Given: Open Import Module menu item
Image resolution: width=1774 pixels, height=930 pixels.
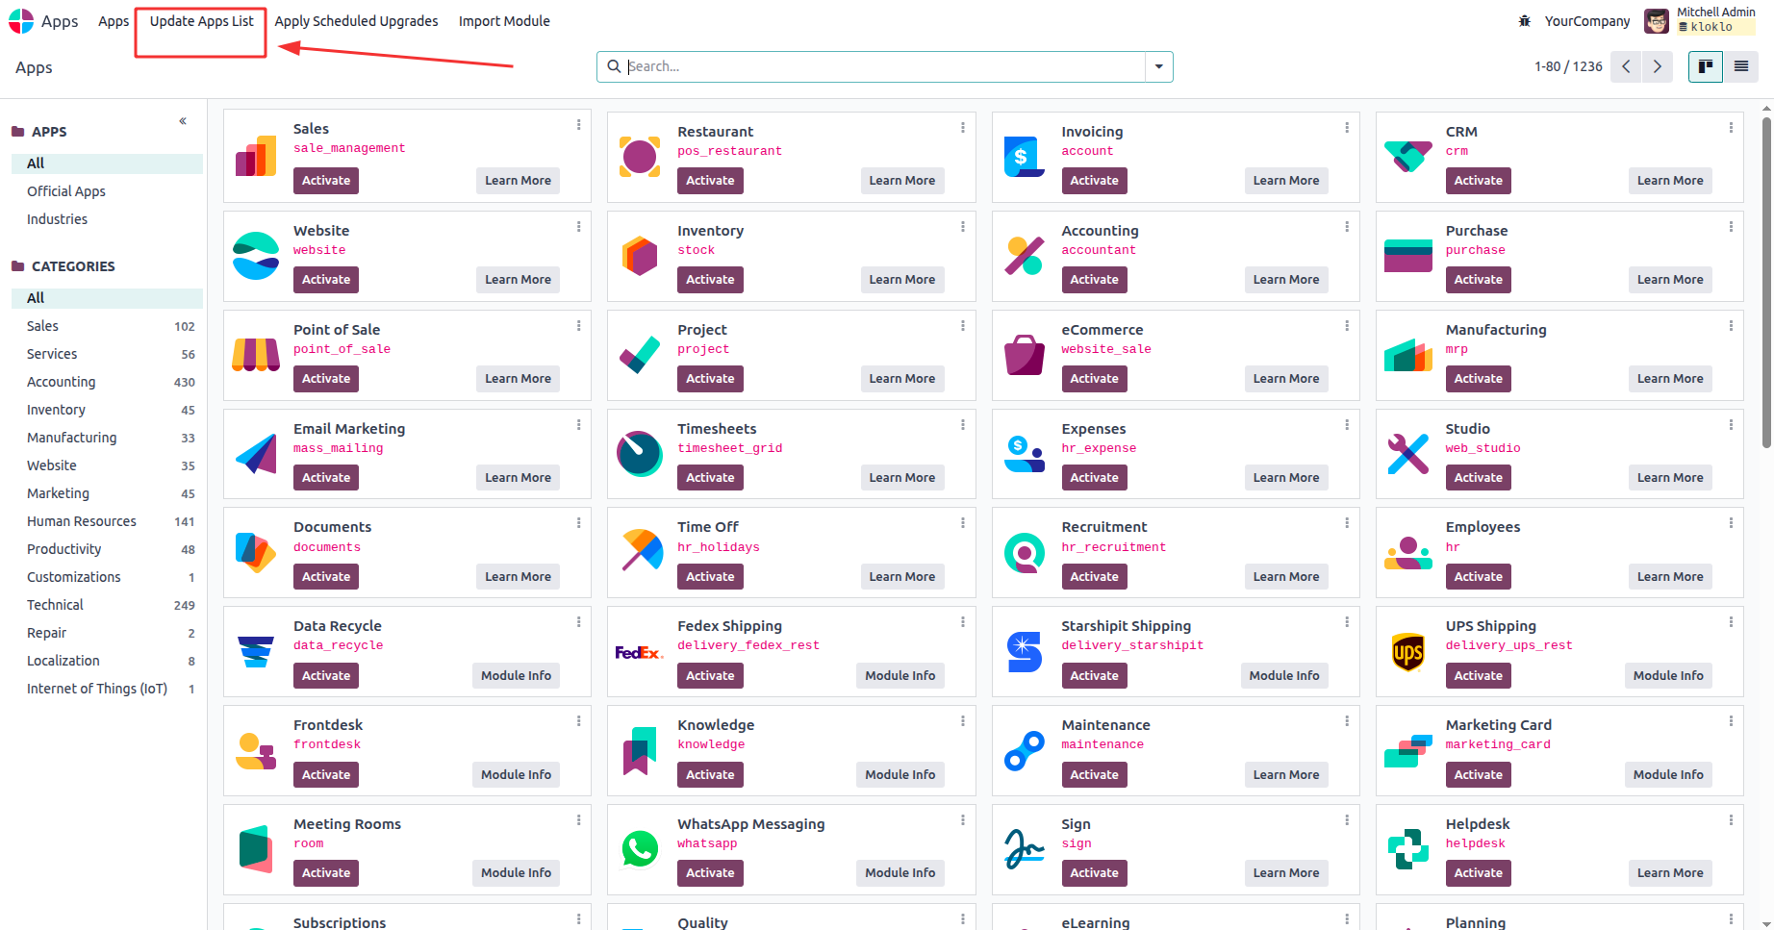Looking at the screenshot, I should pos(504,21).
